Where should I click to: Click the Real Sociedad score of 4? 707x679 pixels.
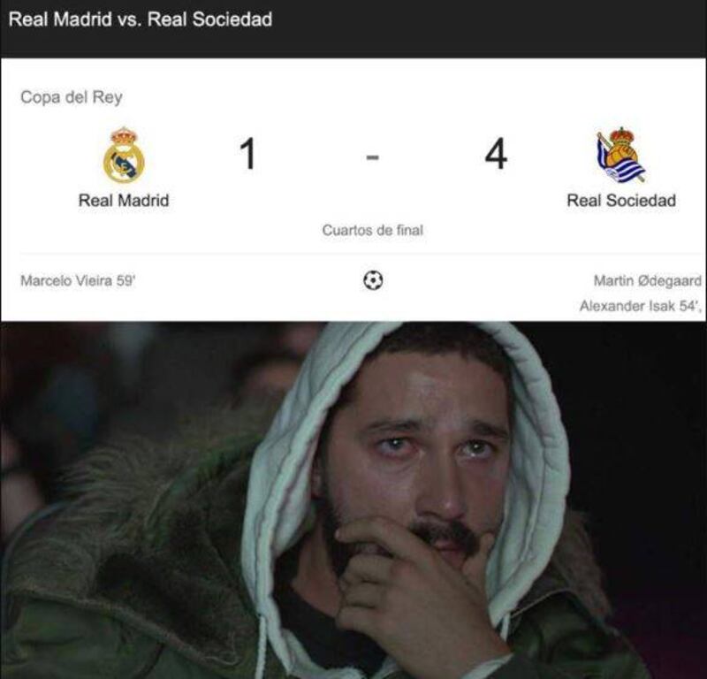[x=496, y=155]
